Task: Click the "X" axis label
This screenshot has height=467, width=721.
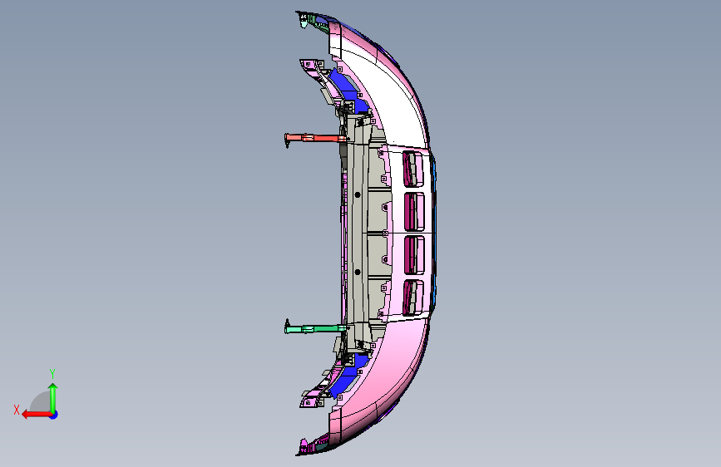Action: tap(17, 410)
